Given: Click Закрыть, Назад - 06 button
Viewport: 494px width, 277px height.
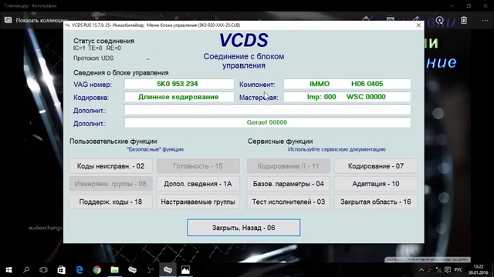Looking at the screenshot, I should (x=244, y=228).
